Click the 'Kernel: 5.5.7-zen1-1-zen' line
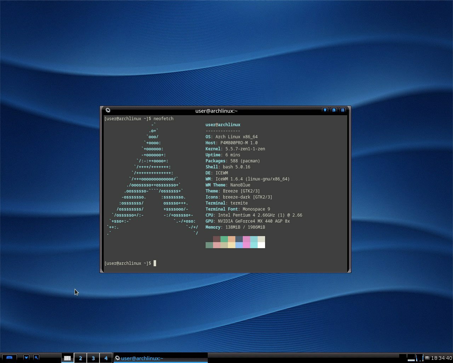Image resolution: width=453 pixels, height=363 pixels. [235, 149]
